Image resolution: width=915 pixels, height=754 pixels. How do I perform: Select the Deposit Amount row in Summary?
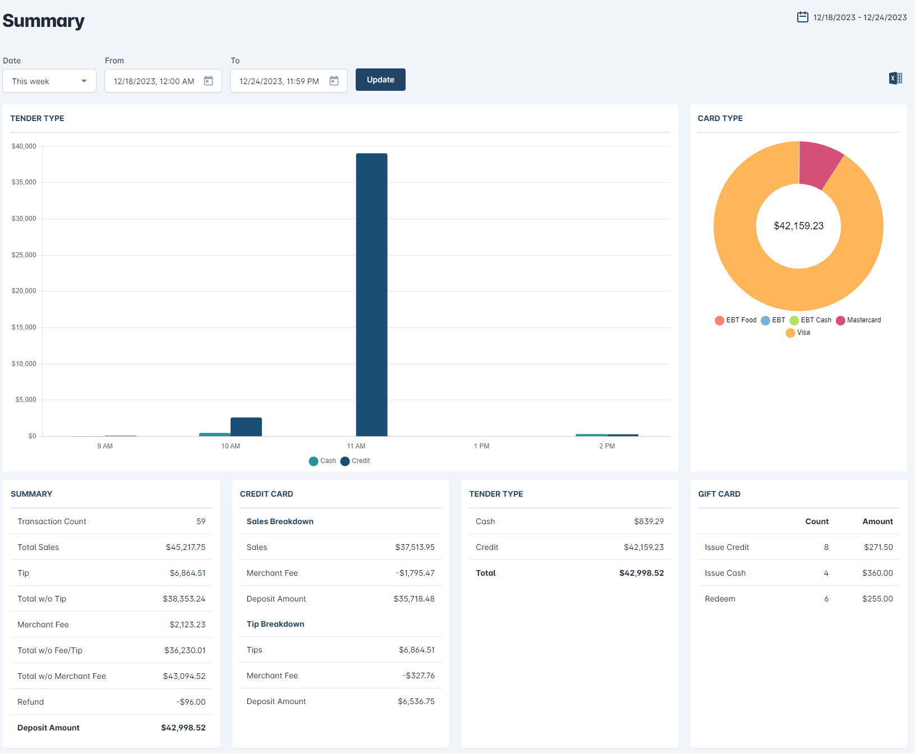click(111, 728)
